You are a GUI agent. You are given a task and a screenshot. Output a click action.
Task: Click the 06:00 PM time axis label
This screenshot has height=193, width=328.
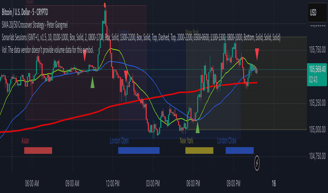pyautogui.click(x=193, y=184)
